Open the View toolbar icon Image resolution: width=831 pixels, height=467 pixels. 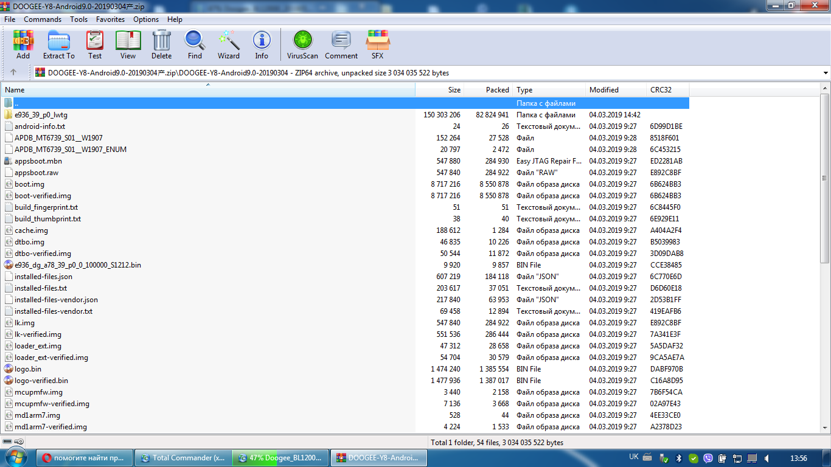[128, 45]
